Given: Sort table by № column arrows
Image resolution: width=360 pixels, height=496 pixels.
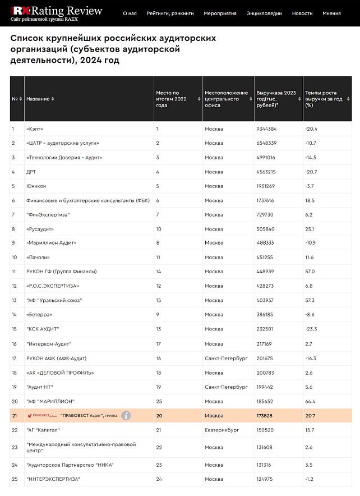Looking at the screenshot, I should point(21,99).
